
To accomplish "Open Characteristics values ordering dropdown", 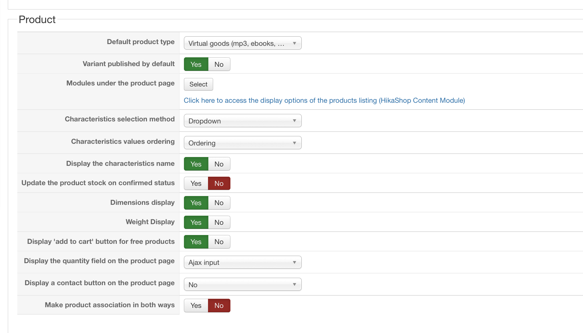I will 242,143.
